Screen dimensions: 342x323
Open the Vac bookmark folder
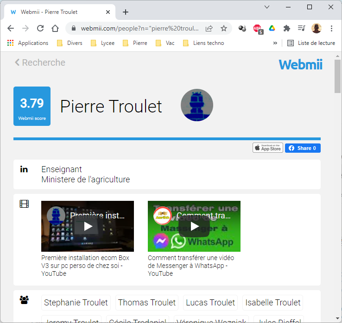[x=165, y=43]
